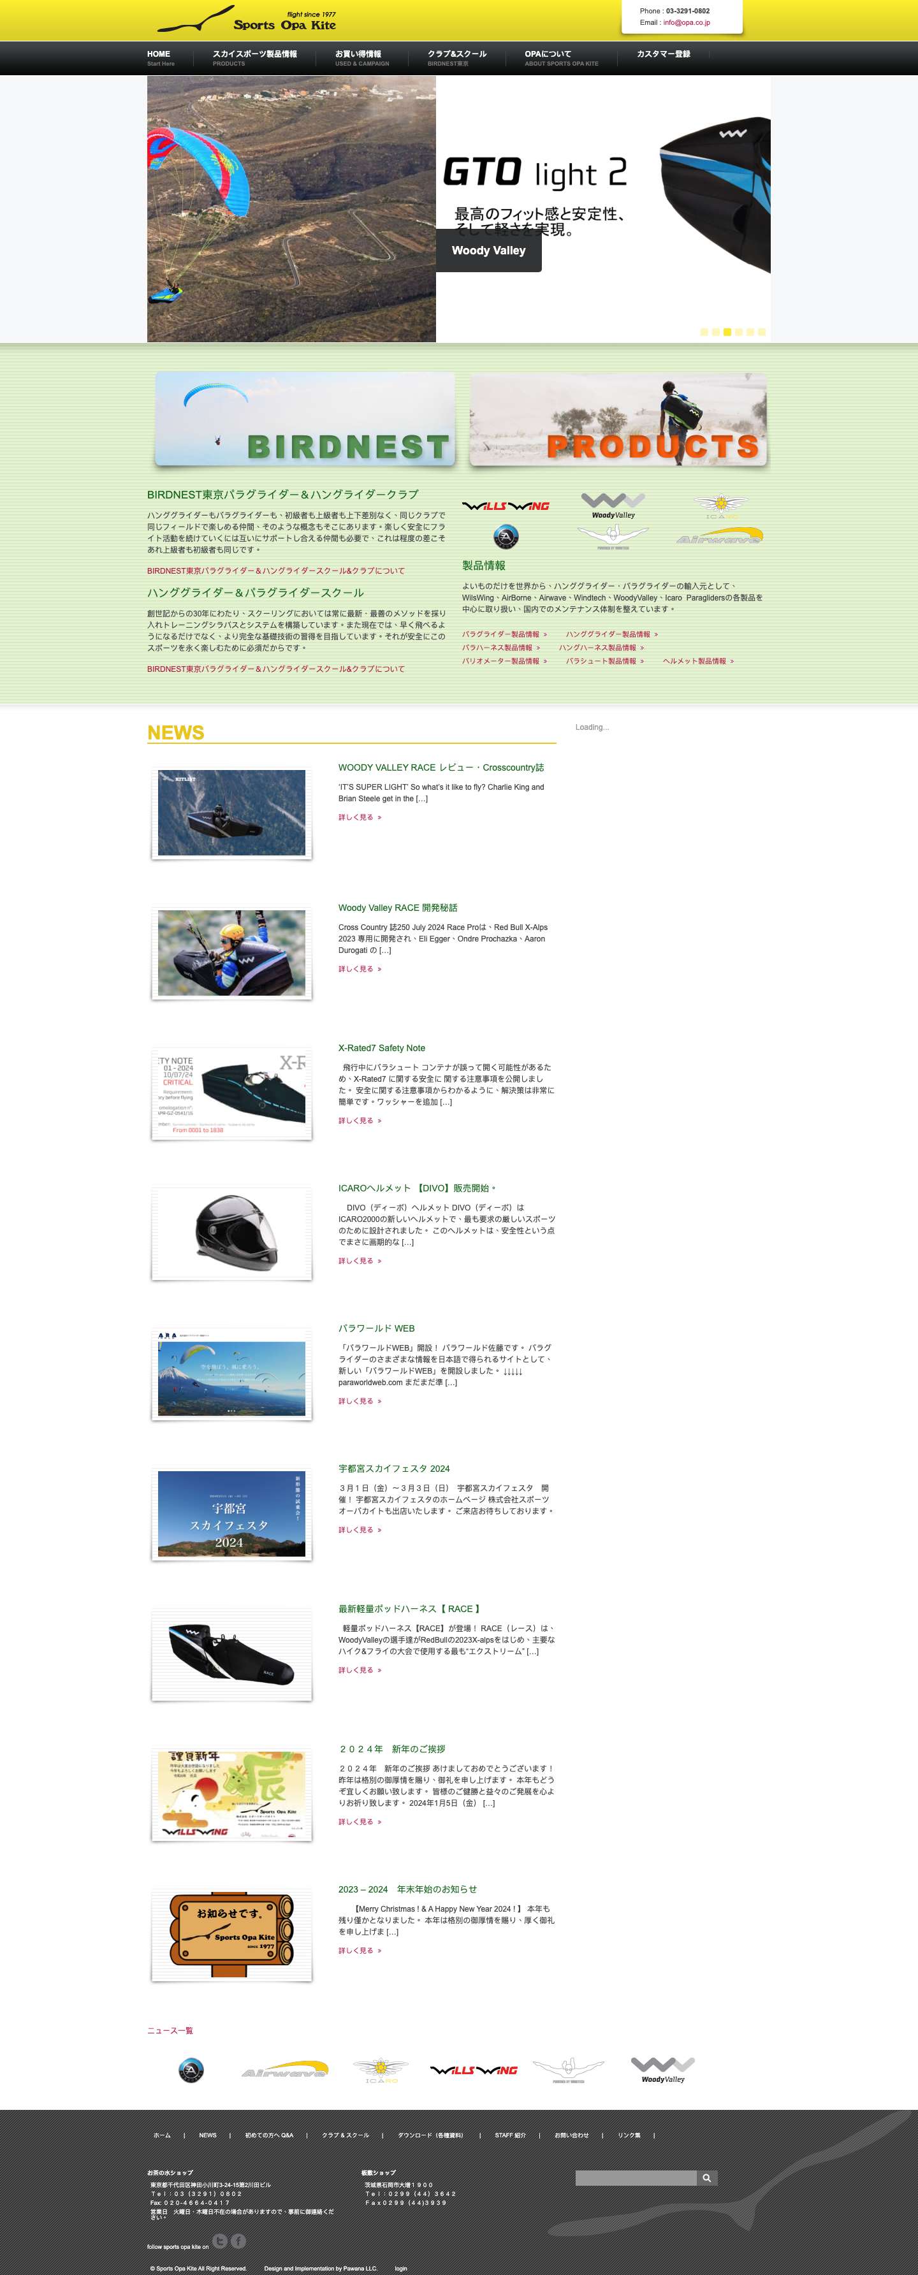Open the WOODY VALLEY RACE レビュー news title
Screen dimensions: 918x2275
pyautogui.click(x=441, y=767)
